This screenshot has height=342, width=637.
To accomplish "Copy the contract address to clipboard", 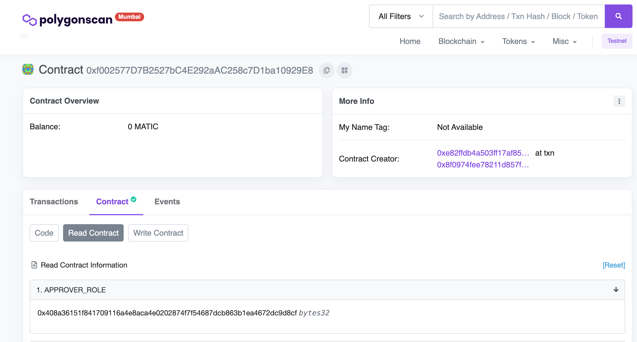I will click(x=326, y=71).
